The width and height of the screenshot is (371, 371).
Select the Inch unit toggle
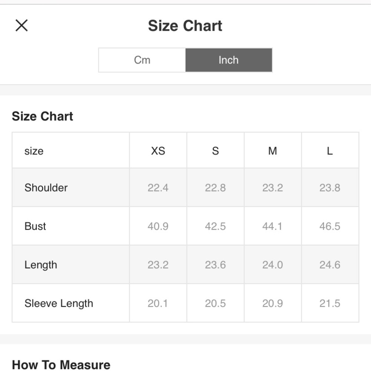[x=229, y=60]
